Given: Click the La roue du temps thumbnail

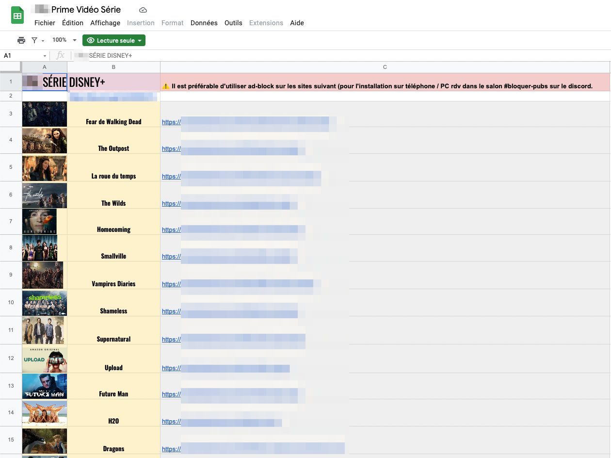Looking at the screenshot, I should coord(45,168).
